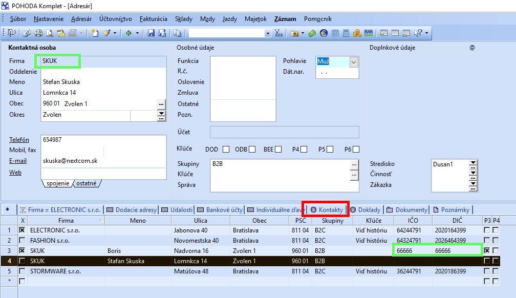Click the Účet input field
This screenshot has height=298, width=516.
point(284,132)
